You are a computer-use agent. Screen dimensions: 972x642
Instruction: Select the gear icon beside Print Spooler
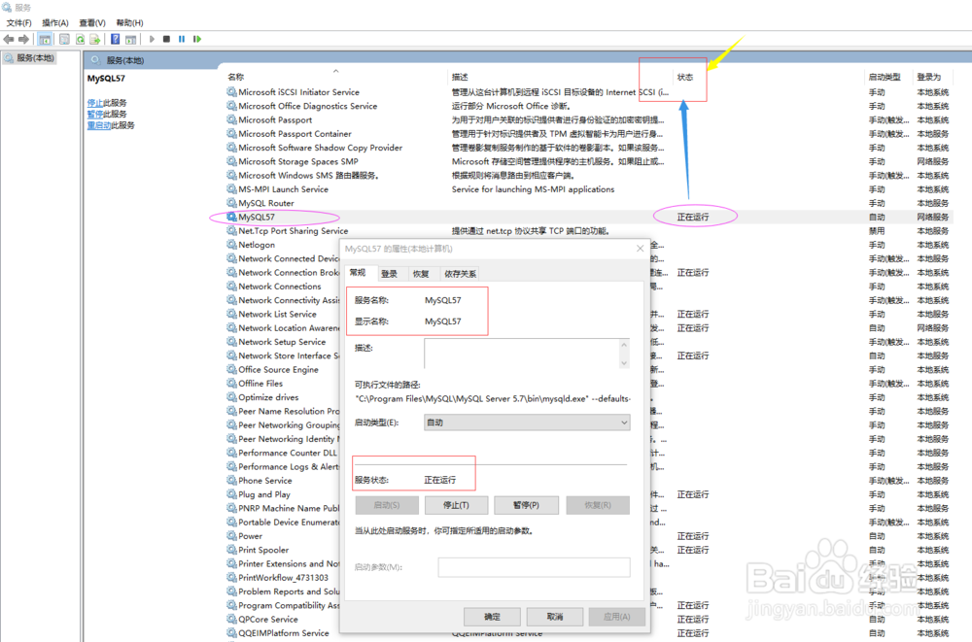click(232, 550)
